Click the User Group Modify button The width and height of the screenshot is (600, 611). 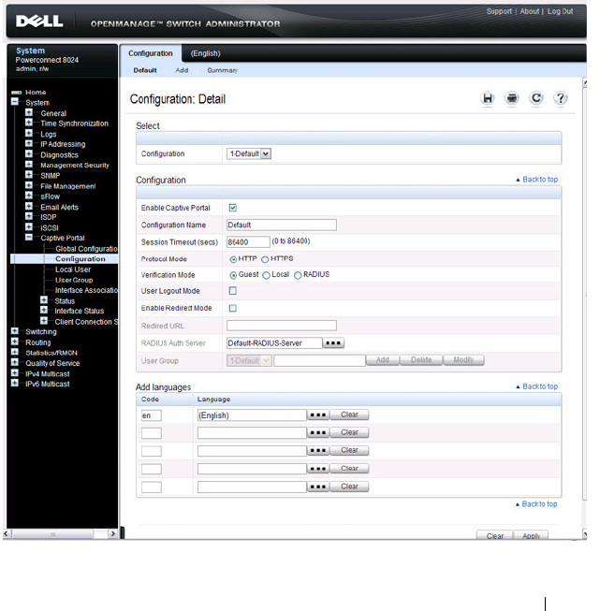pyautogui.click(x=463, y=360)
